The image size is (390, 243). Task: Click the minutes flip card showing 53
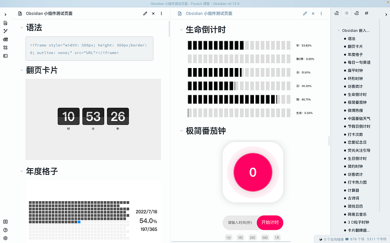coord(93,116)
